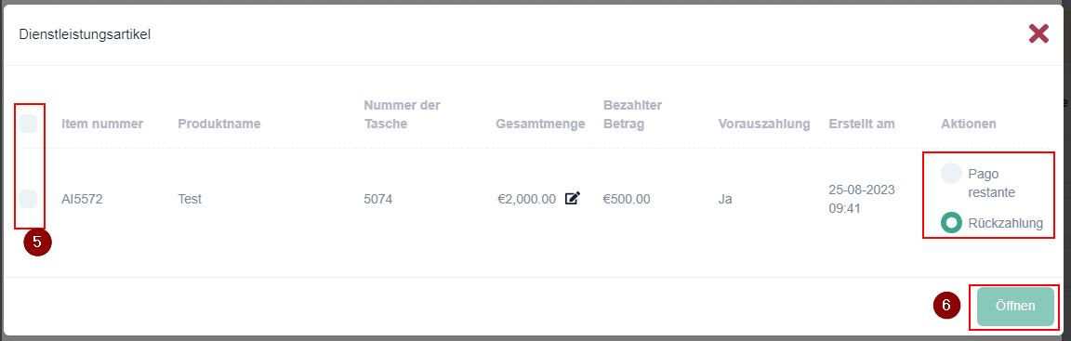Click the Aktionen column header
Image resolution: width=1071 pixels, height=341 pixels.
click(969, 125)
